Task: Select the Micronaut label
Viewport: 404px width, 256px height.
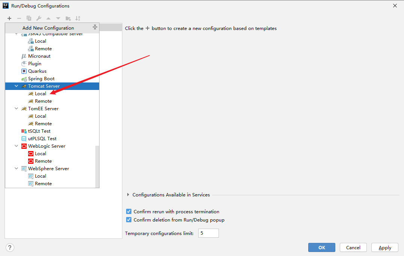Action: coord(39,56)
